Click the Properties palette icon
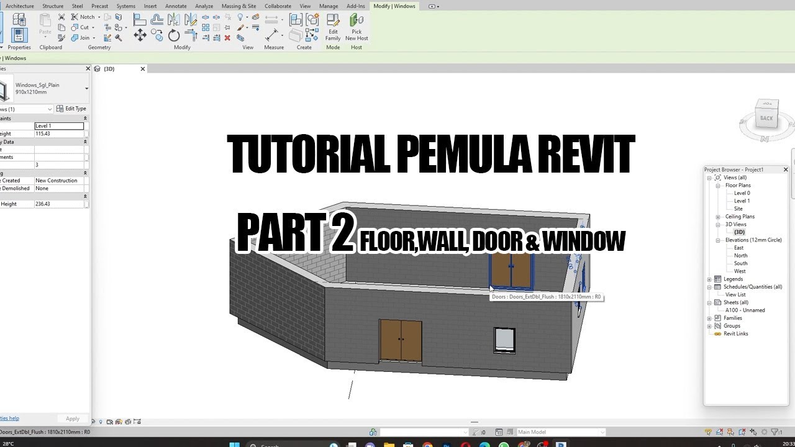The image size is (795, 447). tap(19, 35)
